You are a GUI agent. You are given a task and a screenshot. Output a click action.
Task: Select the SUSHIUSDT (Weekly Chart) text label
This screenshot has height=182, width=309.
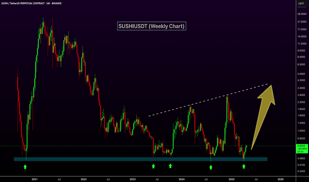pos(152,26)
